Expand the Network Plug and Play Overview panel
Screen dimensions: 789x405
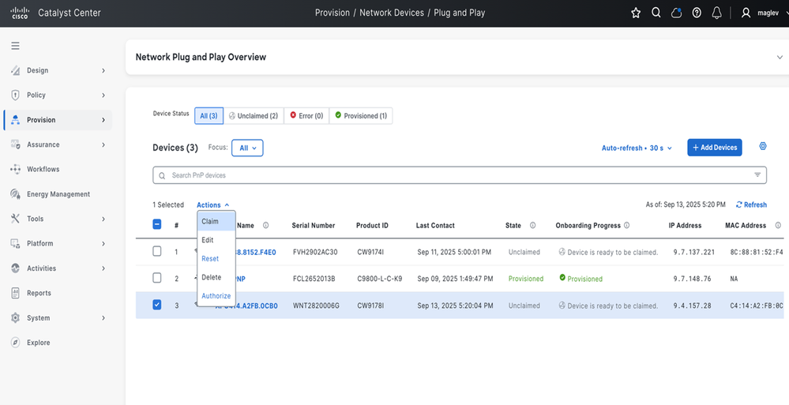(x=780, y=58)
